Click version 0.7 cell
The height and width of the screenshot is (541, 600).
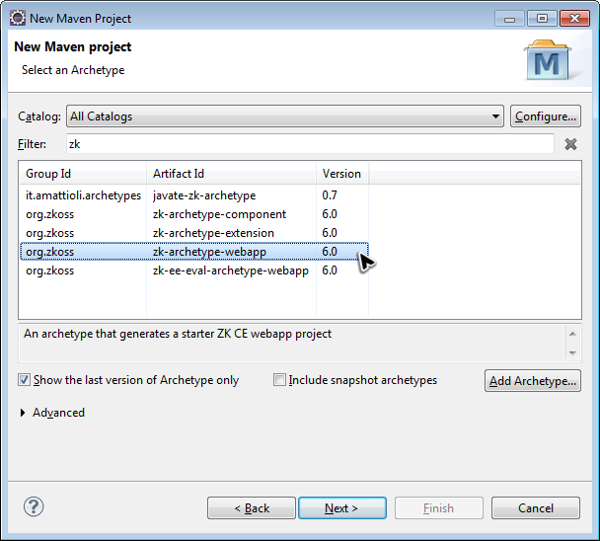pos(330,195)
